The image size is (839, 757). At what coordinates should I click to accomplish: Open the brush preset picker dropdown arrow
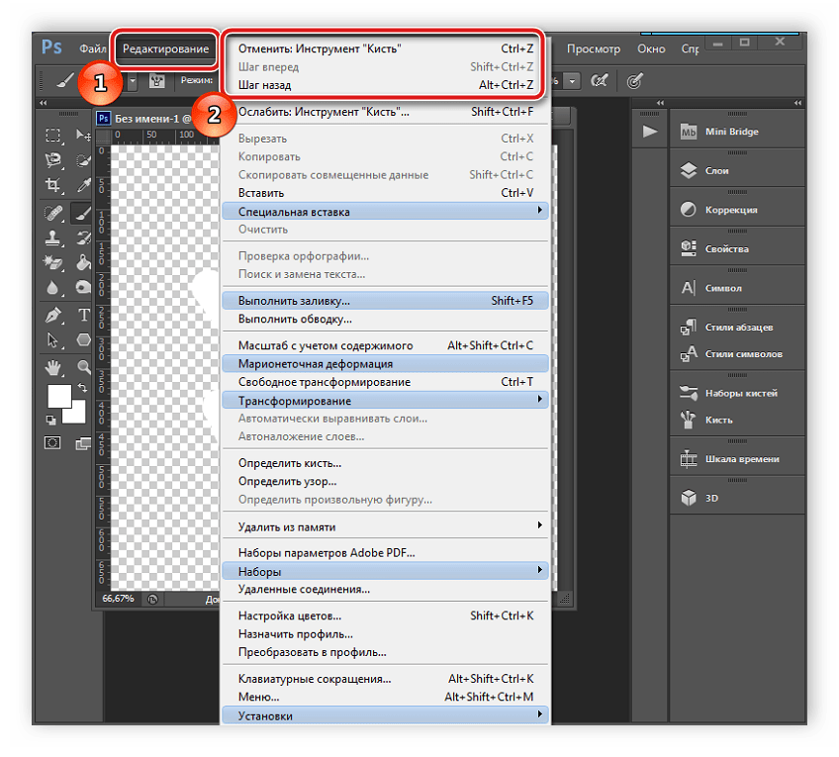click(133, 80)
